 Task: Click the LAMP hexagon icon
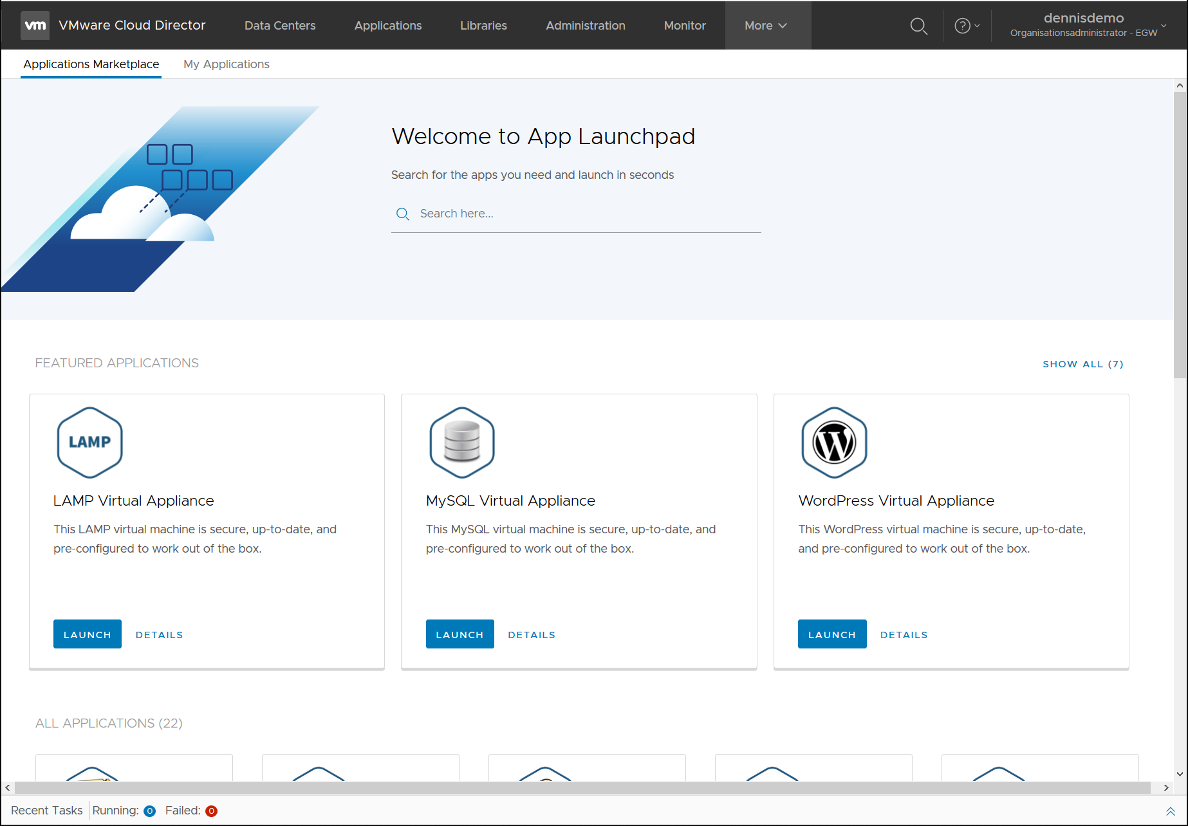[x=89, y=443]
